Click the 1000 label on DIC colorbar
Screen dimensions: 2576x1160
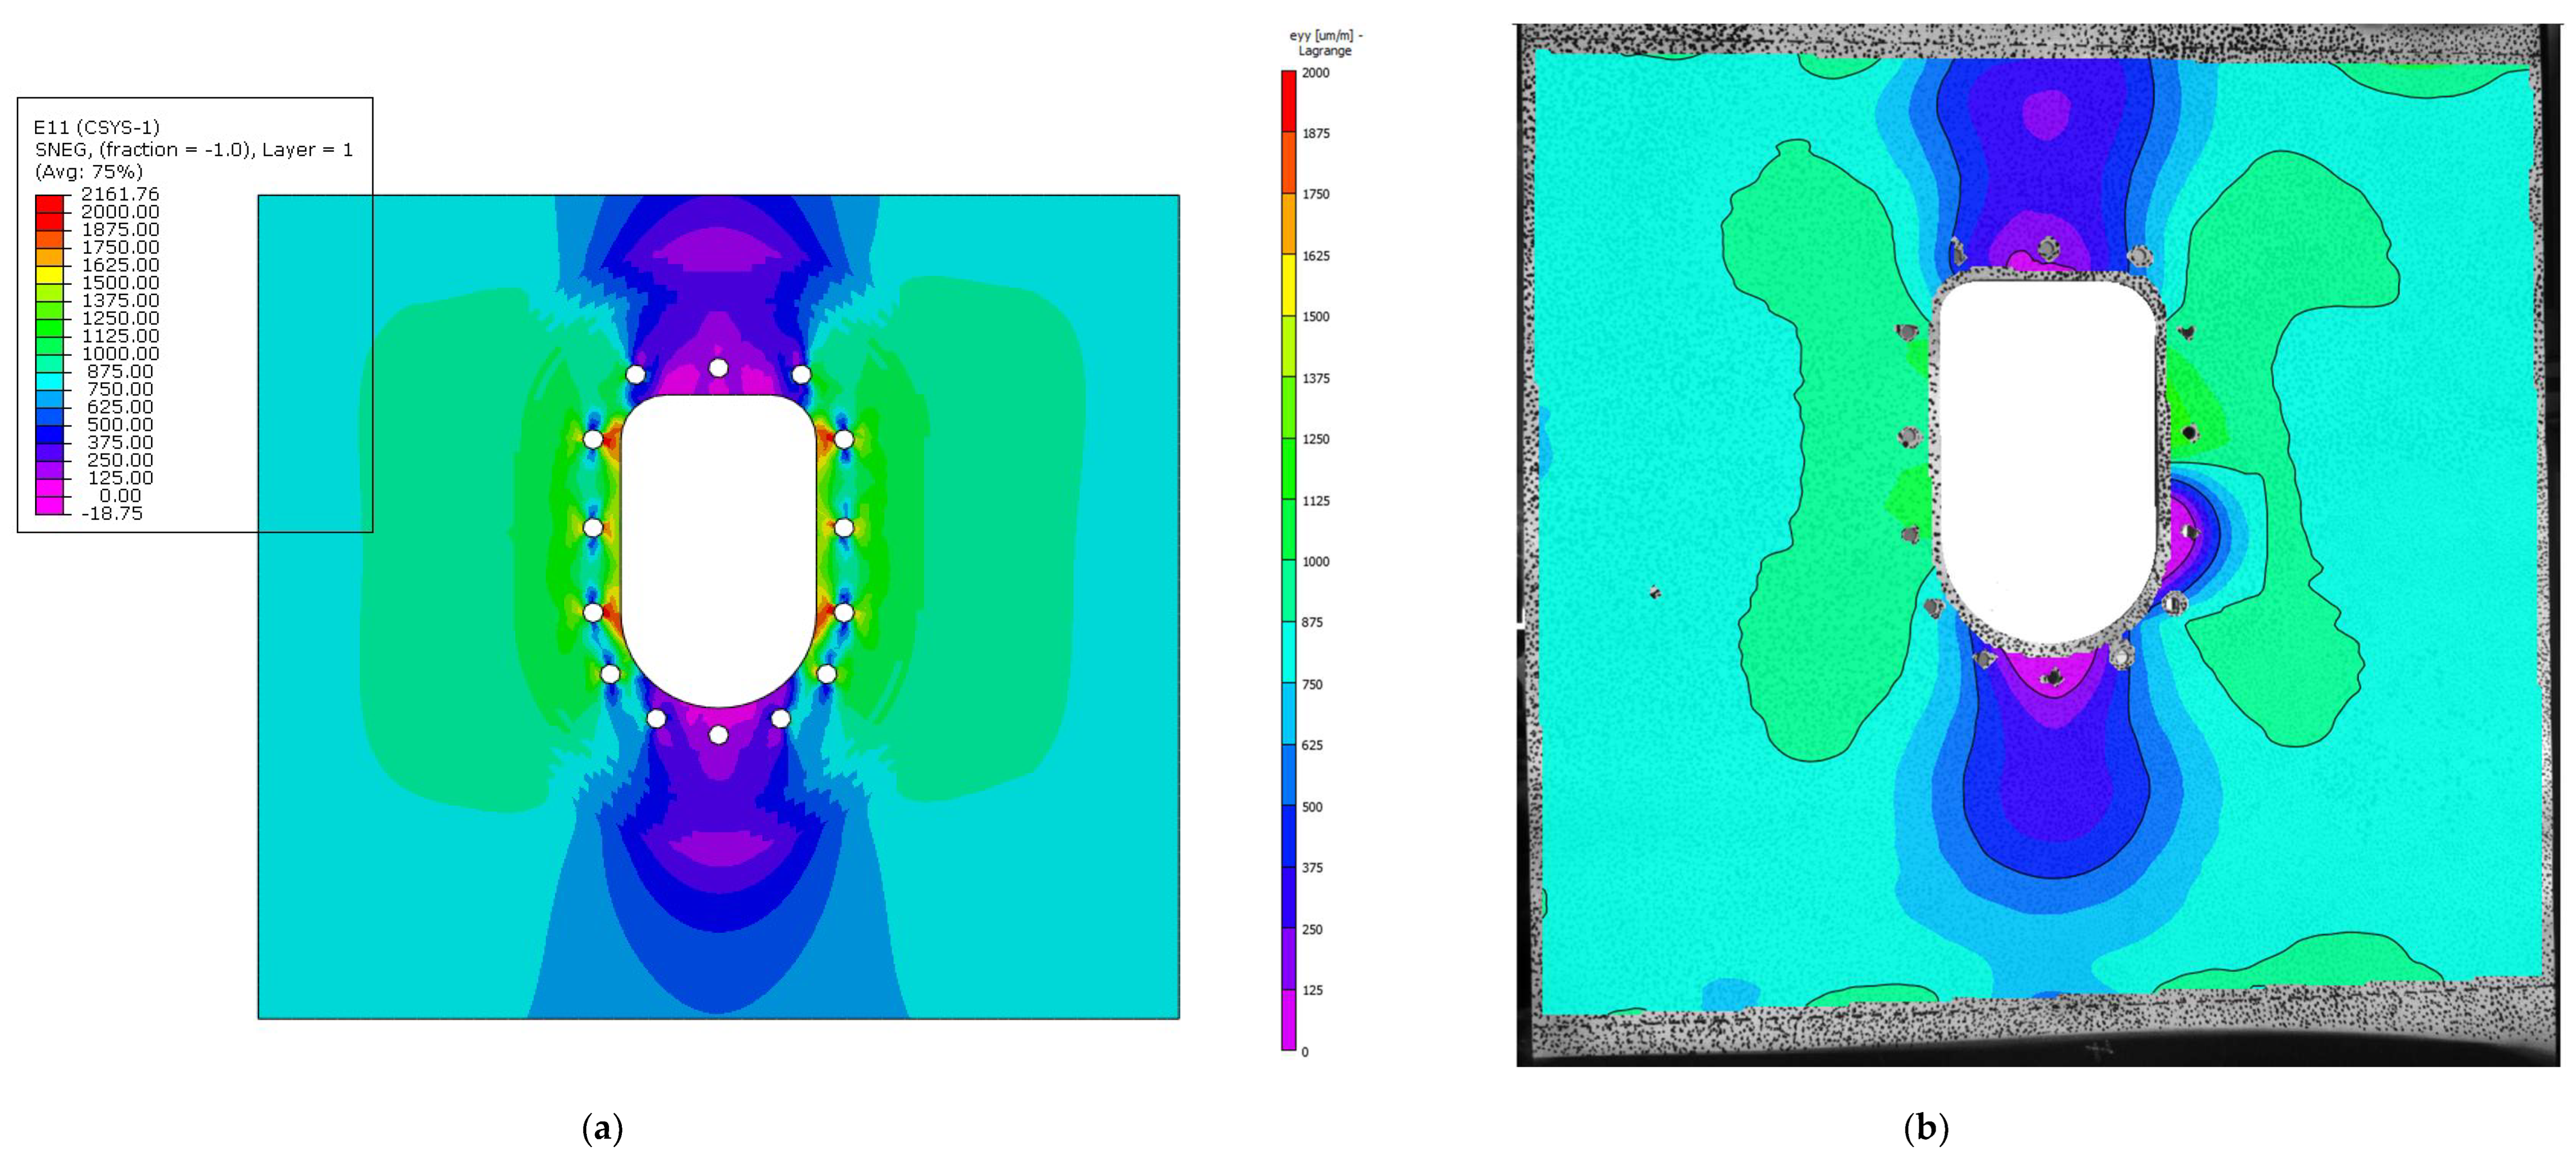(x=1316, y=562)
